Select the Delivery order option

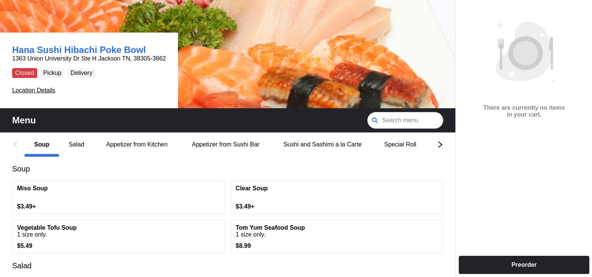point(81,73)
